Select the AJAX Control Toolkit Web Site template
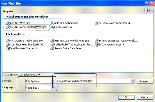Viewport: 155px width, 102px height. (24, 41)
